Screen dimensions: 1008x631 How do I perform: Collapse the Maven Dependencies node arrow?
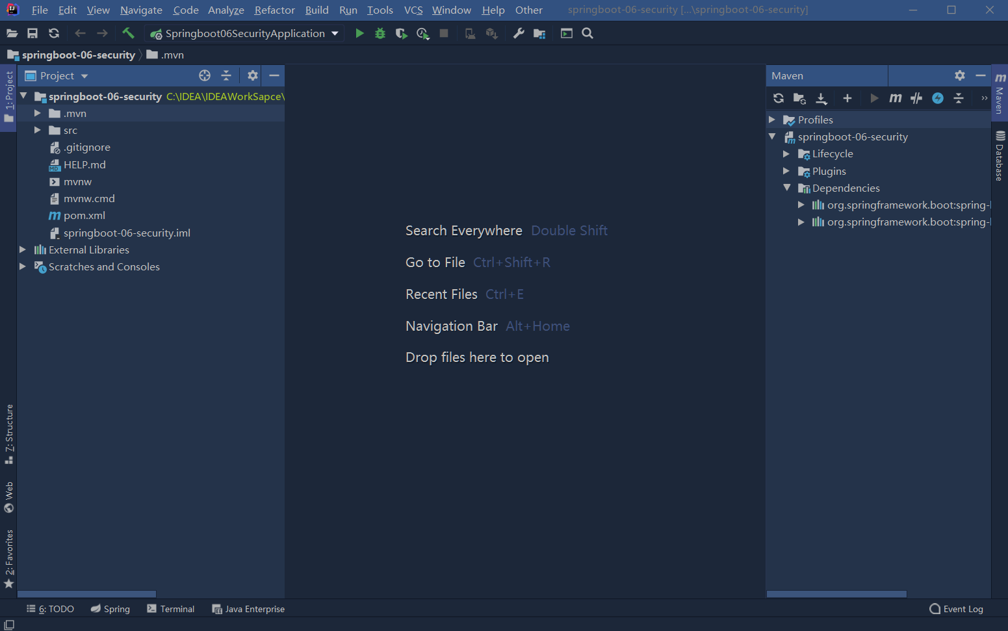[x=786, y=188]
